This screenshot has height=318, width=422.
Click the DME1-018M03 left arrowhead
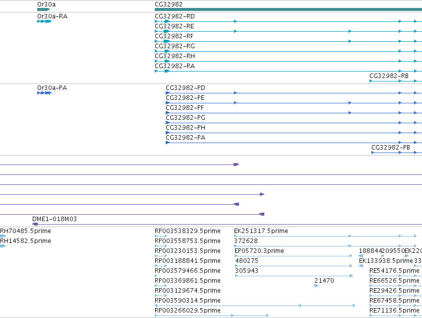coord(35,224)
